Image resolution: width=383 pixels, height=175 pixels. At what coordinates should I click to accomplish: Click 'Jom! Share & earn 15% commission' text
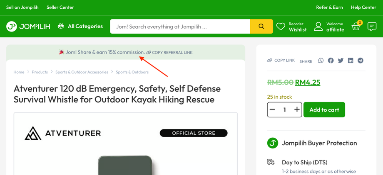click(105, 52)
